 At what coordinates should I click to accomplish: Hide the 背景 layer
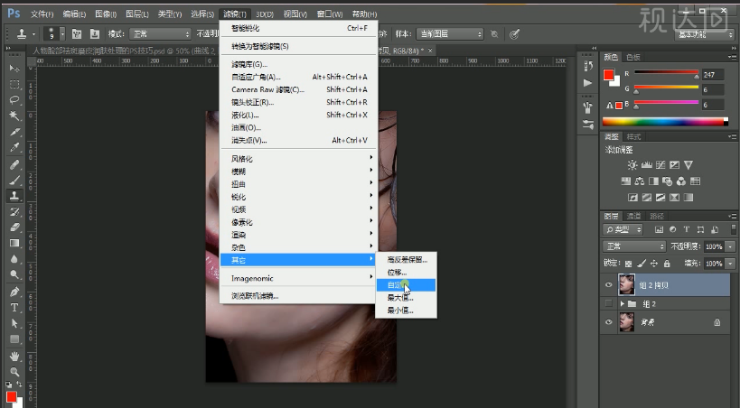[608, 322]
